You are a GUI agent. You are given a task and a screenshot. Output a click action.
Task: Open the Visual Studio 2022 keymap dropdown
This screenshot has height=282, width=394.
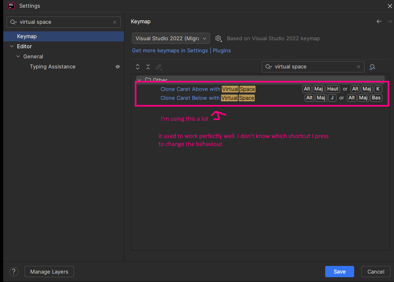click(x=171, y=39)
